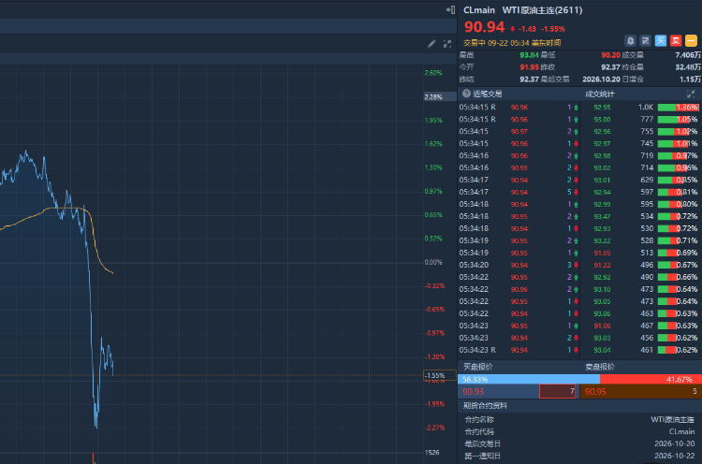
Task: Select the ask price 90.95
Action: click(x=595, y=392)
